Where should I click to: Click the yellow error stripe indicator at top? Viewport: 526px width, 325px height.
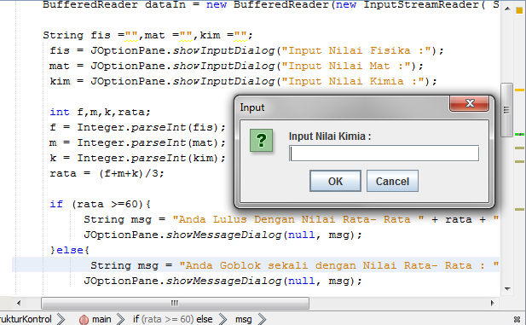tap(519, 10)
